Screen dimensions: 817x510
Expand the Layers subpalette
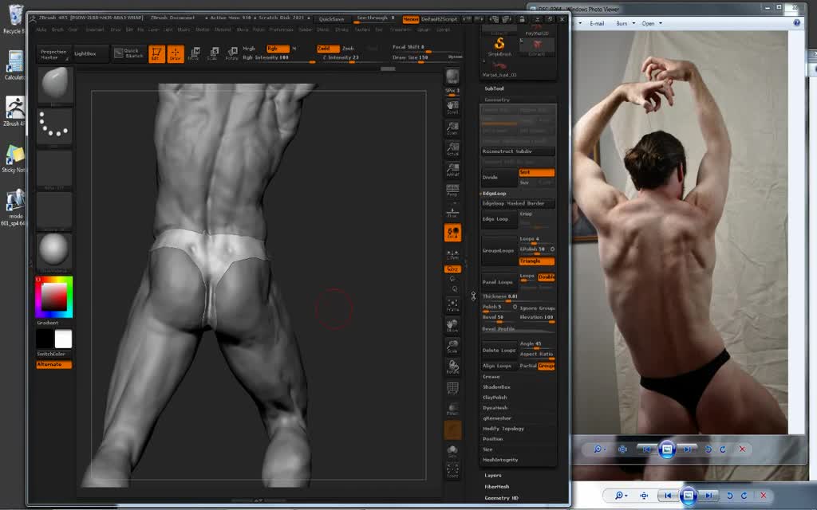[x=493, y=475]
